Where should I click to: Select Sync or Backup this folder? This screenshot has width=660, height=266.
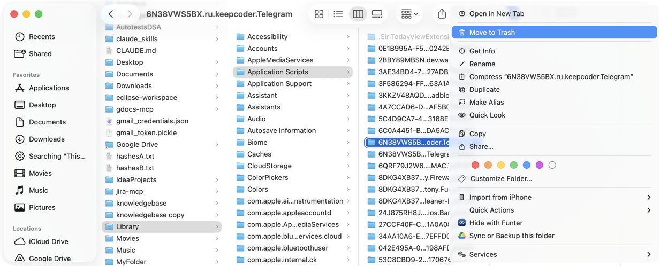click(554, 236)
